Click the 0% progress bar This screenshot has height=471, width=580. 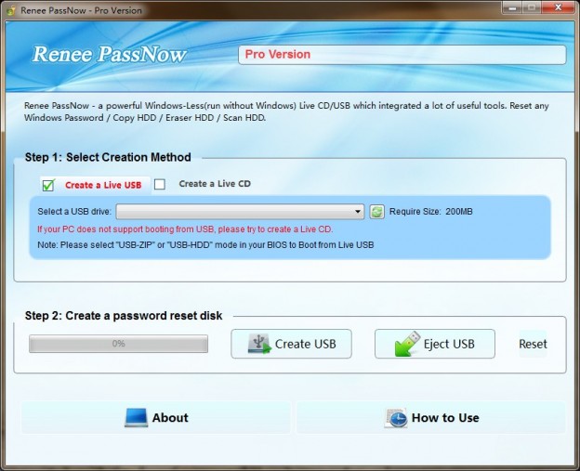pos(118,344)
